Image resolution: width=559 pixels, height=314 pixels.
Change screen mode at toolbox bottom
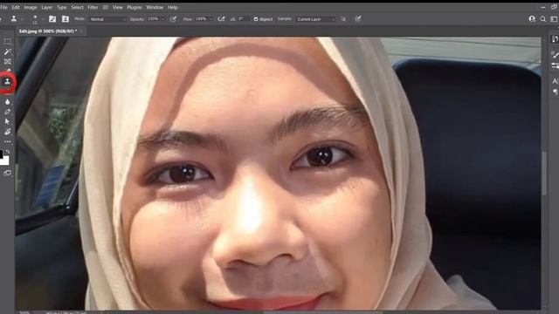(x=8, y=173)
